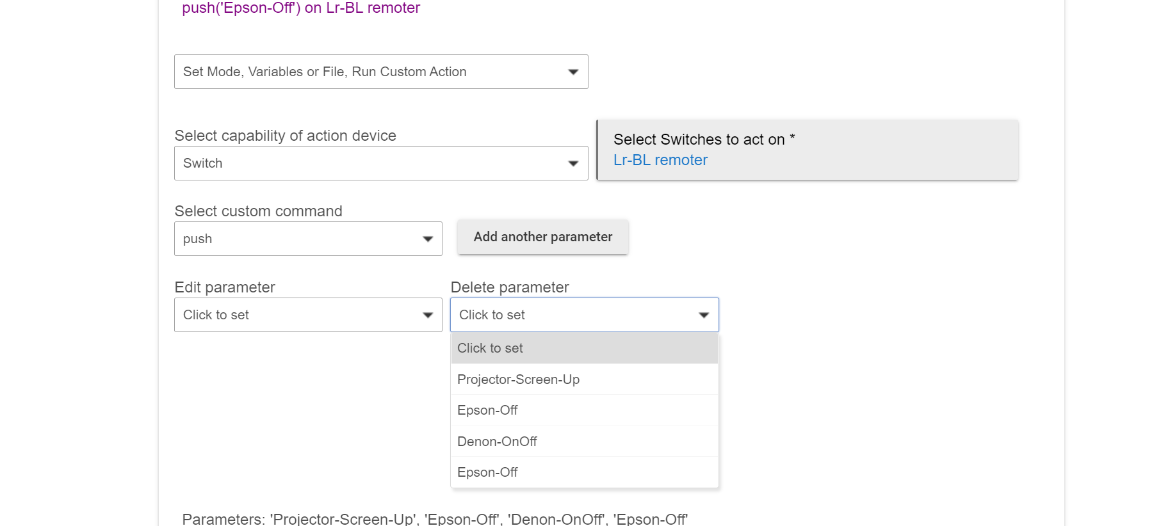Screen dimensions: 1161x526
Task: Select the first Epson-Off option above Denon-OnOff
Action: 584,410
